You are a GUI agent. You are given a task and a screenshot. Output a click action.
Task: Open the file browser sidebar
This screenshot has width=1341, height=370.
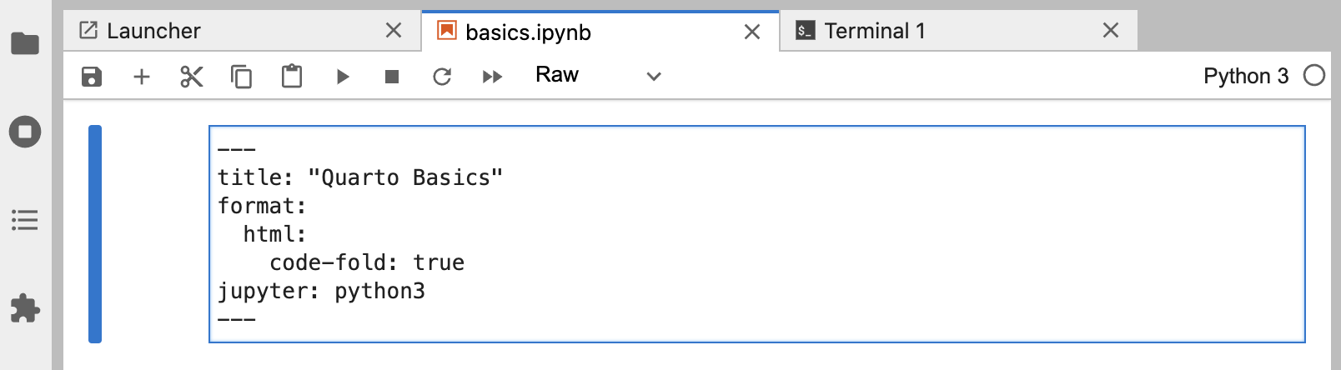pos(25,43)
